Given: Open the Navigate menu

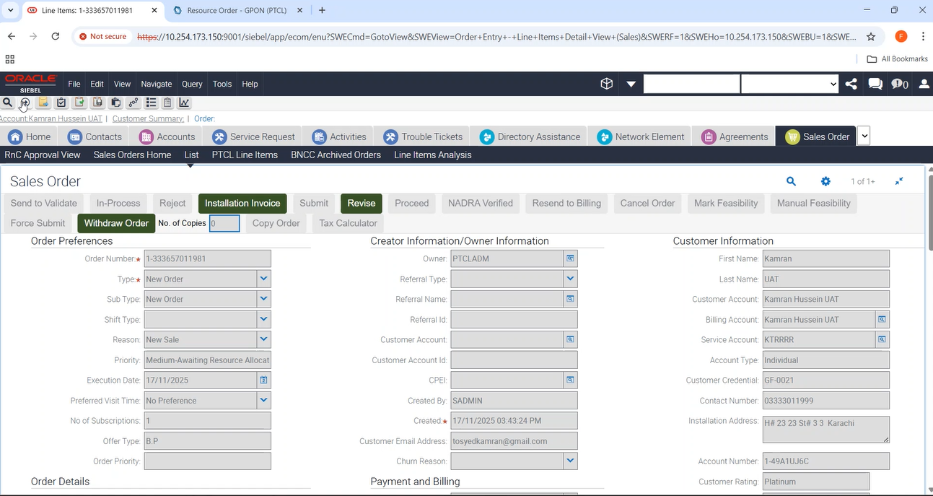Looking at the screenshot, I should point(156,84).
